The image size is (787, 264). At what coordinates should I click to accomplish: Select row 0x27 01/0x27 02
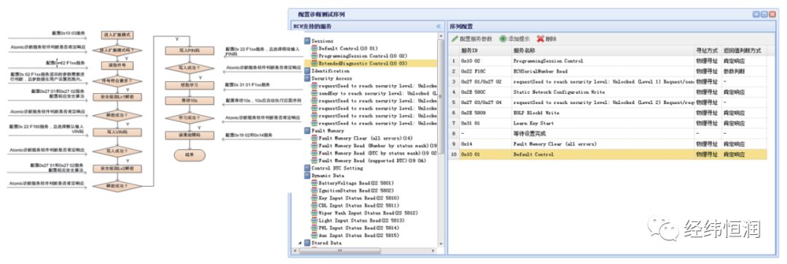click(x=608, y=81)
